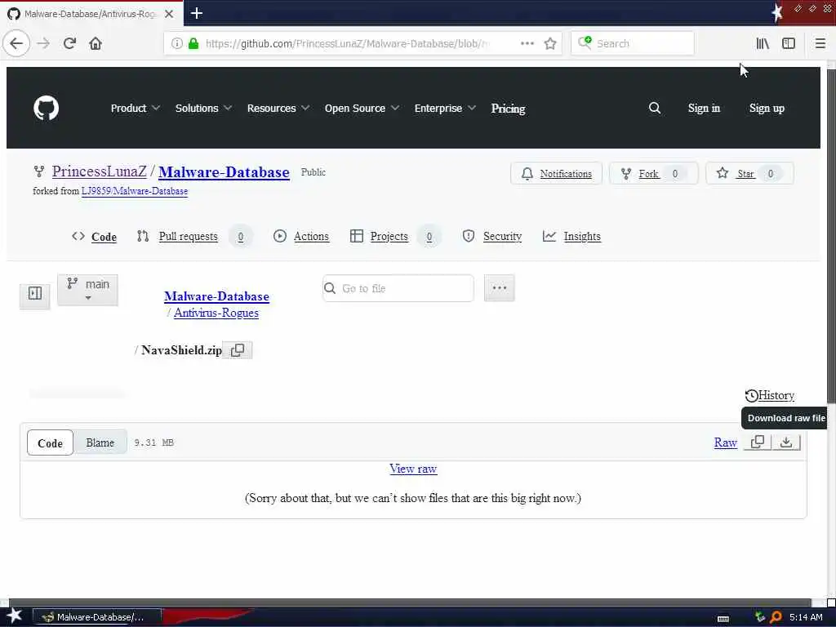Expand Resources dropdown menu
The height and width of the screenshot is (627, 836).
coord(278,109)
